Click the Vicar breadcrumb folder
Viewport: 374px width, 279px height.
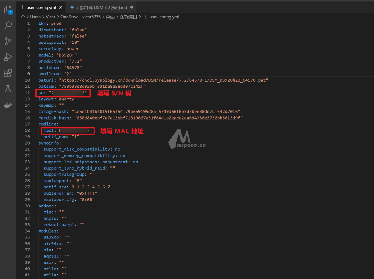click(x=50, y=17)
